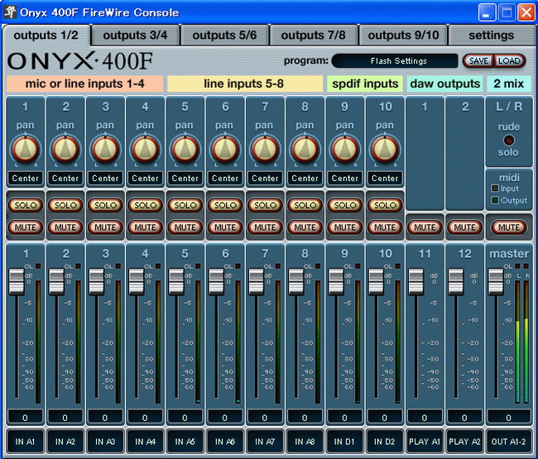Switch to the outputs 3/4 tab
This screenshot has width=538, height=459.
point(135,35)
